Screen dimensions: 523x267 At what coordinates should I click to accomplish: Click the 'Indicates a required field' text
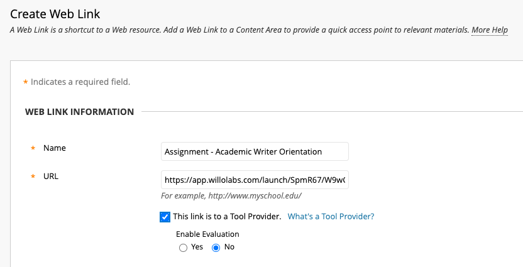tap(80, 82)
